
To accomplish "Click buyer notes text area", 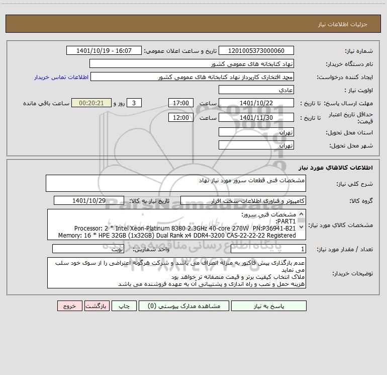I will (x=176, y=273).
